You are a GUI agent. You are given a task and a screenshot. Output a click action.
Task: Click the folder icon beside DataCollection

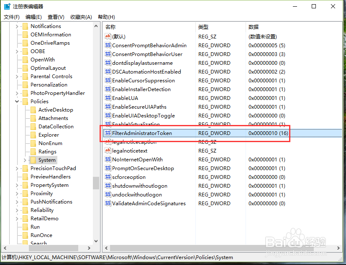[x=32, y=126]
